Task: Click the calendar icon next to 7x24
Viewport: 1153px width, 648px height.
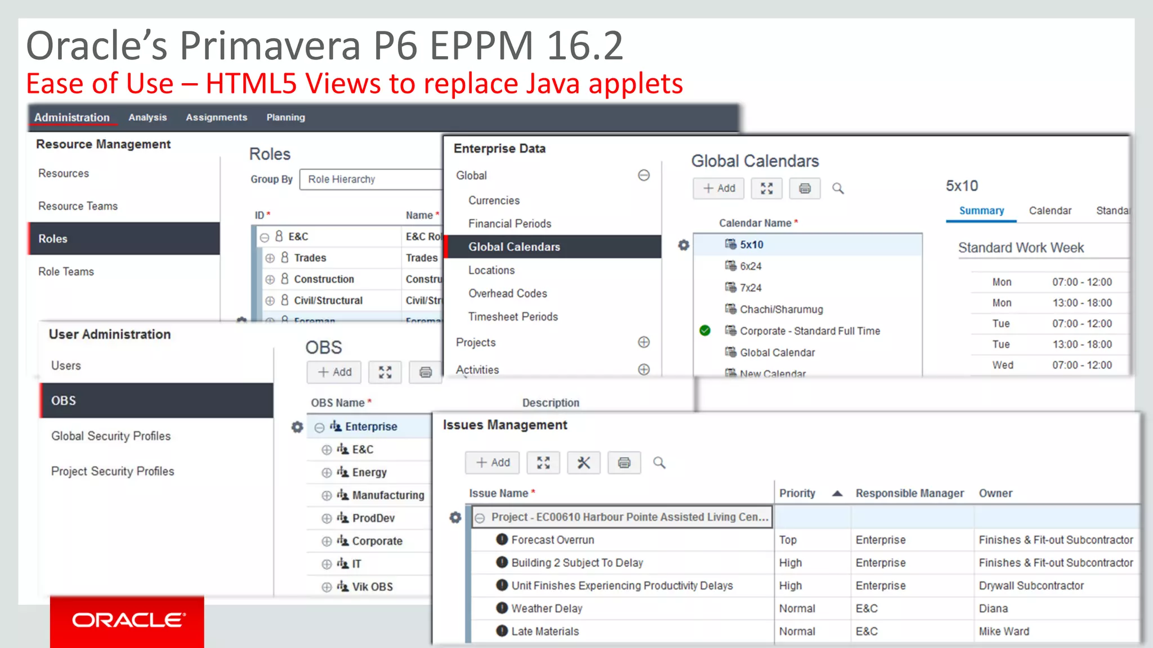Action: (731, 287)
